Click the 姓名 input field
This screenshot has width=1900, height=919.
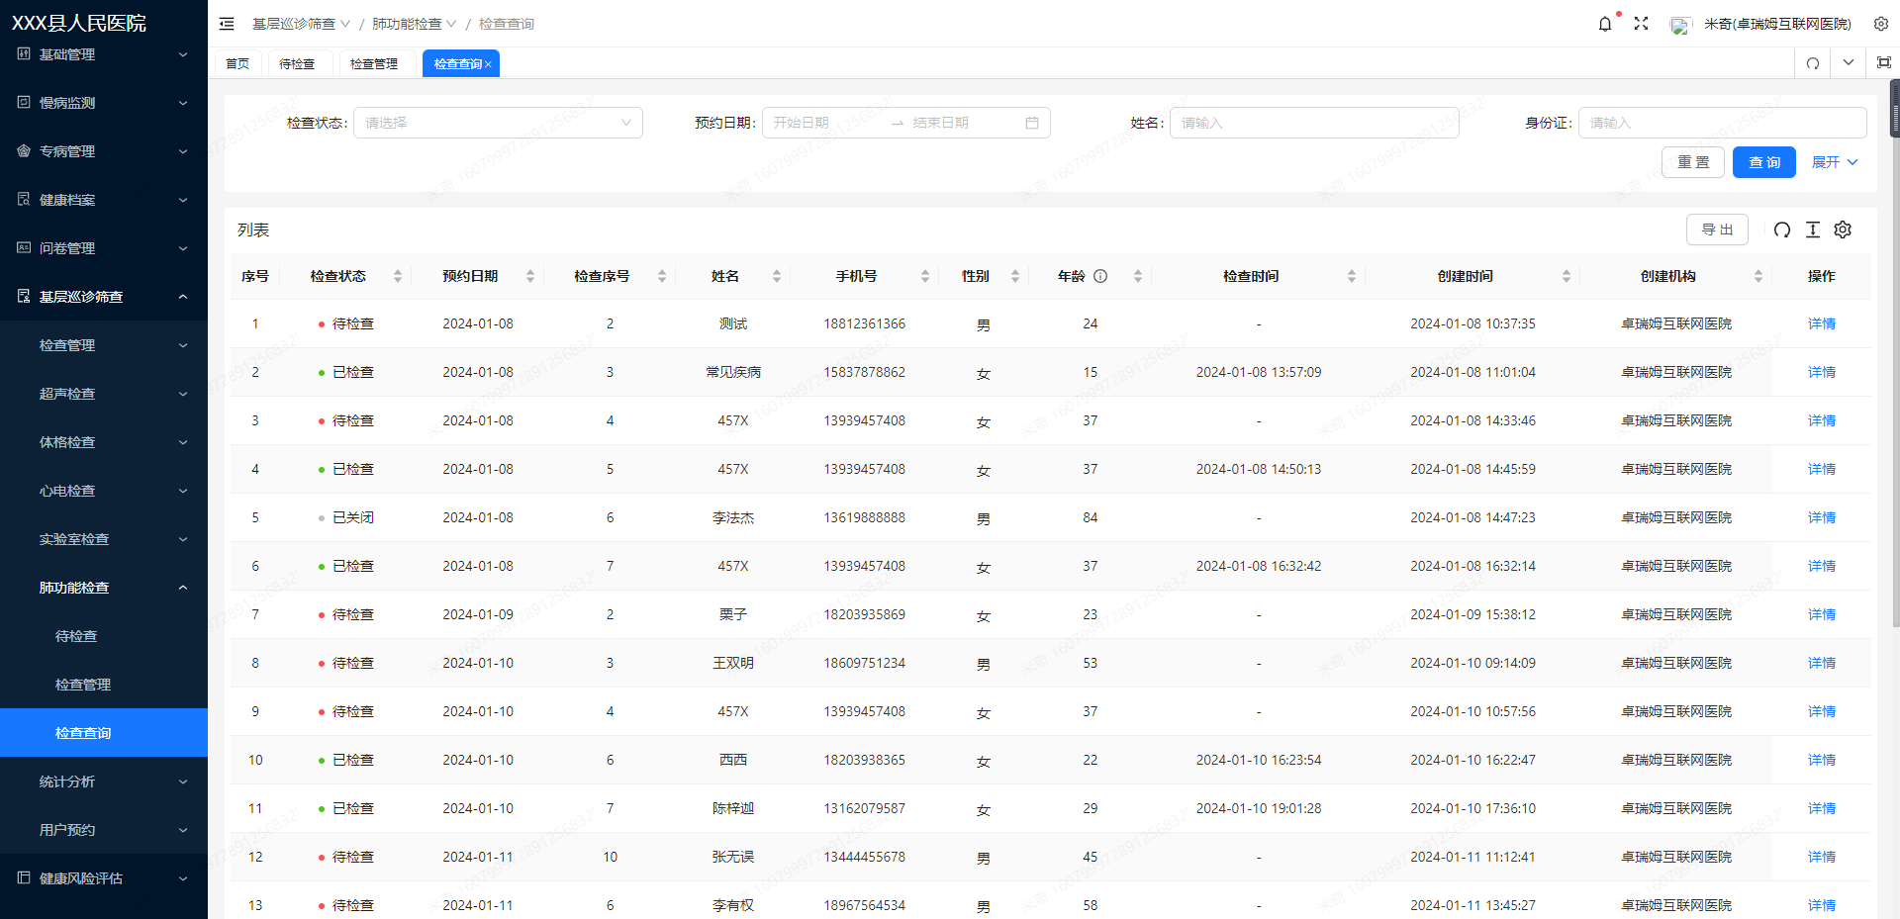(1314, 123)
